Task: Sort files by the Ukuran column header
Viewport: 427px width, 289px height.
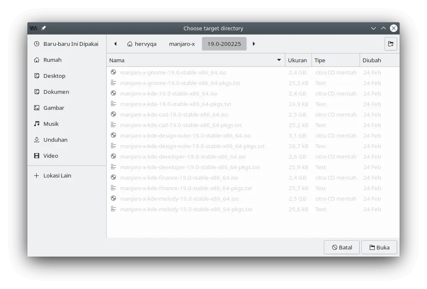Action: pos(298,60)
